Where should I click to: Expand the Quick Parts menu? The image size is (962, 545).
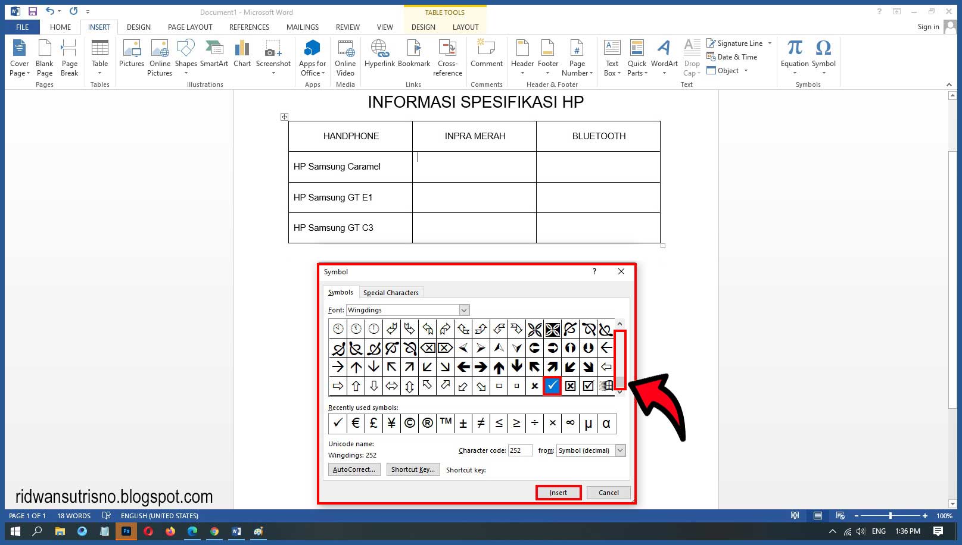click(x=637, y=58)
